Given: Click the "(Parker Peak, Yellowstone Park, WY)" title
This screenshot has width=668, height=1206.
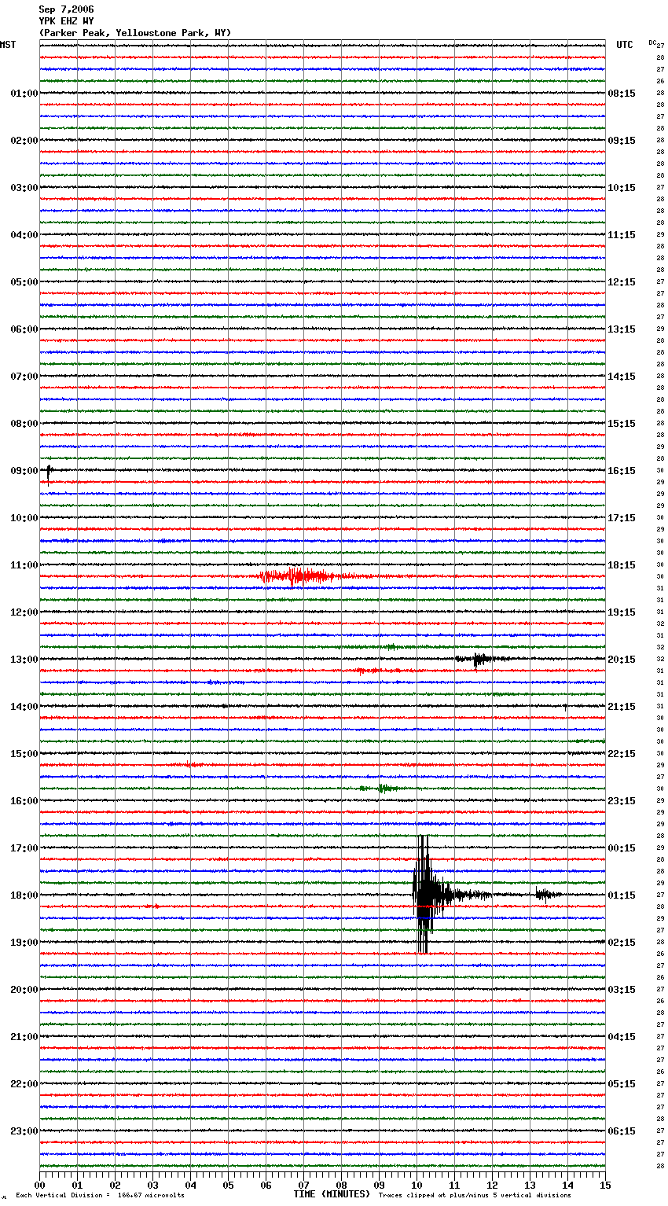Looking at the screenshot, I should [x=134, y=33].
